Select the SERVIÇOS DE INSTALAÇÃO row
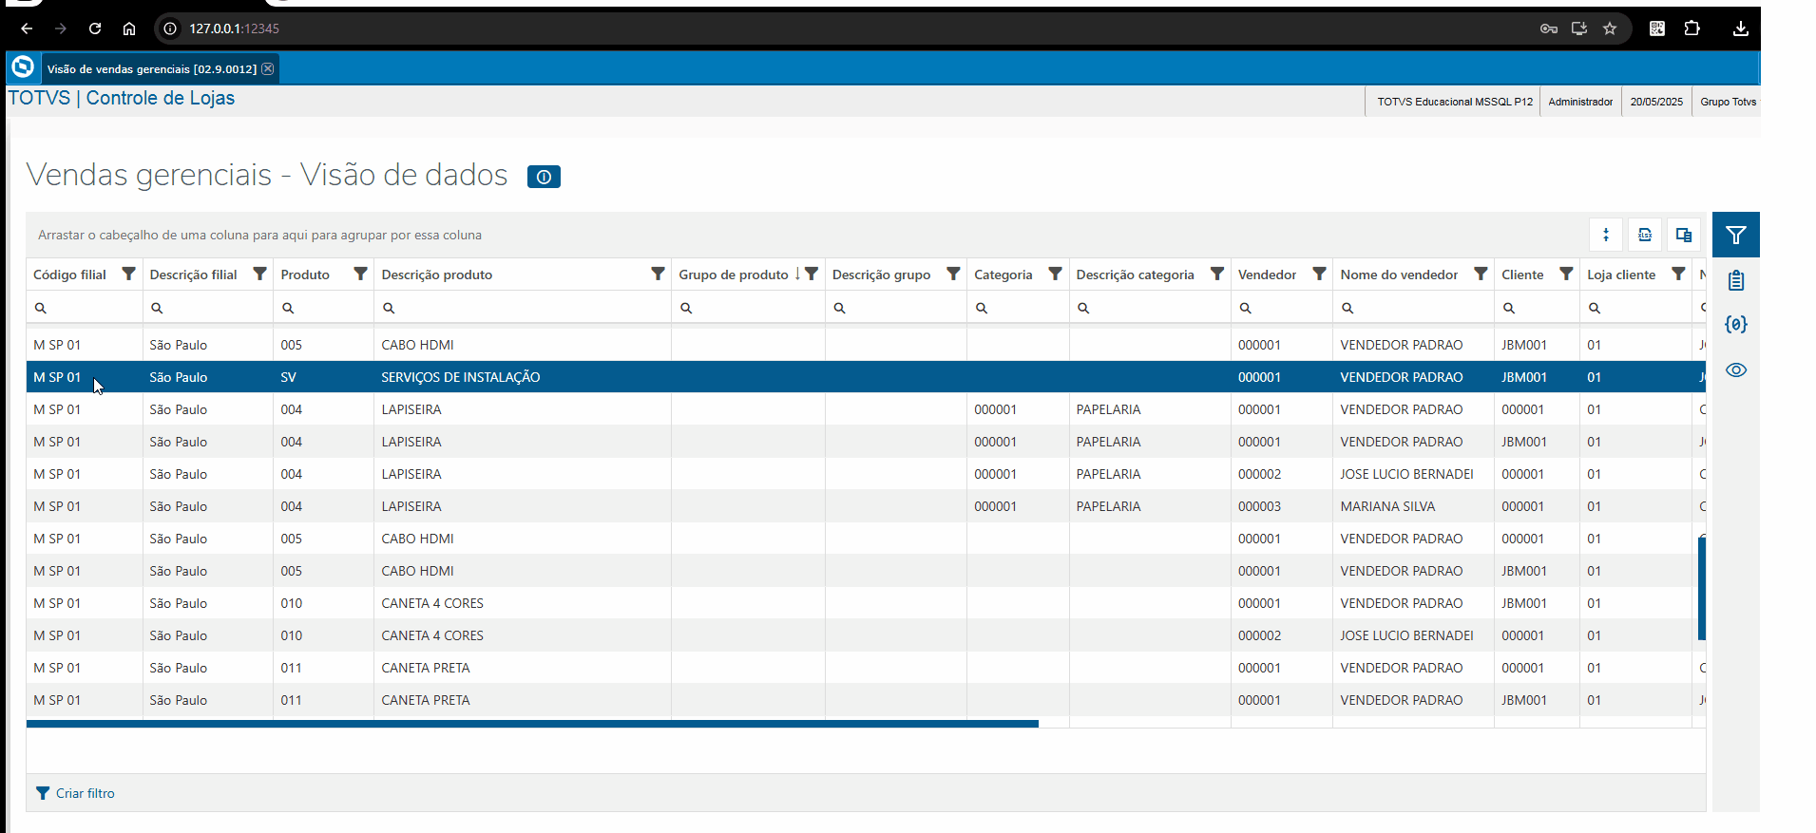This screenshot has height=833, width=1816. click(x=866, y=377)
